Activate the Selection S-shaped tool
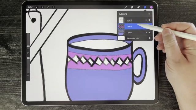Screen dimensions: 196x110 48,7
